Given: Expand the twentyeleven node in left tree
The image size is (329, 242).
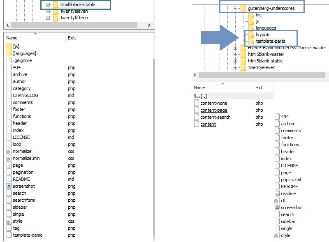Looking at the screenshot, I should (x=48, y=12).
